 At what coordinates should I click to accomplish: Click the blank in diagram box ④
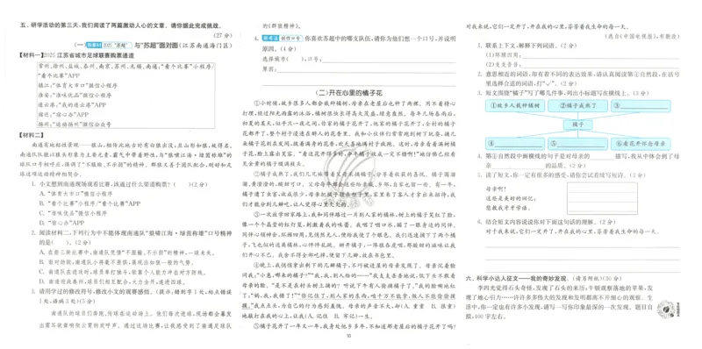(518, 144)
